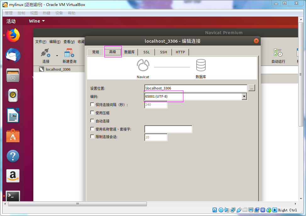Expand the Connection button dropdown arrow

click(57, 56)
